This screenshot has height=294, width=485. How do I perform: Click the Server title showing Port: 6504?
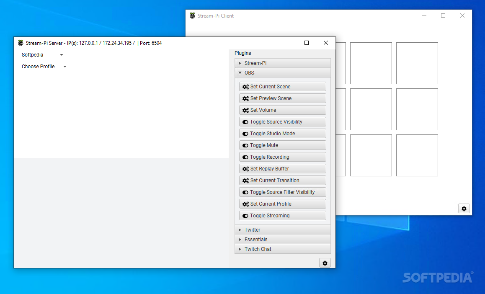[94, 43]
